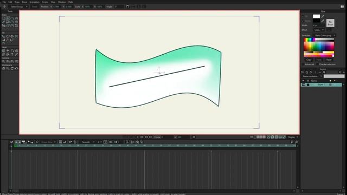Click the flip points icon after Angle field

pos(127,6)
